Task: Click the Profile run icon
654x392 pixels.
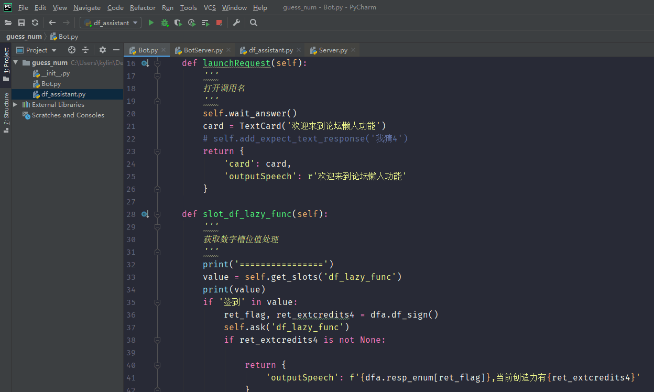Action: pyautogui.click(x=192, y=23)
